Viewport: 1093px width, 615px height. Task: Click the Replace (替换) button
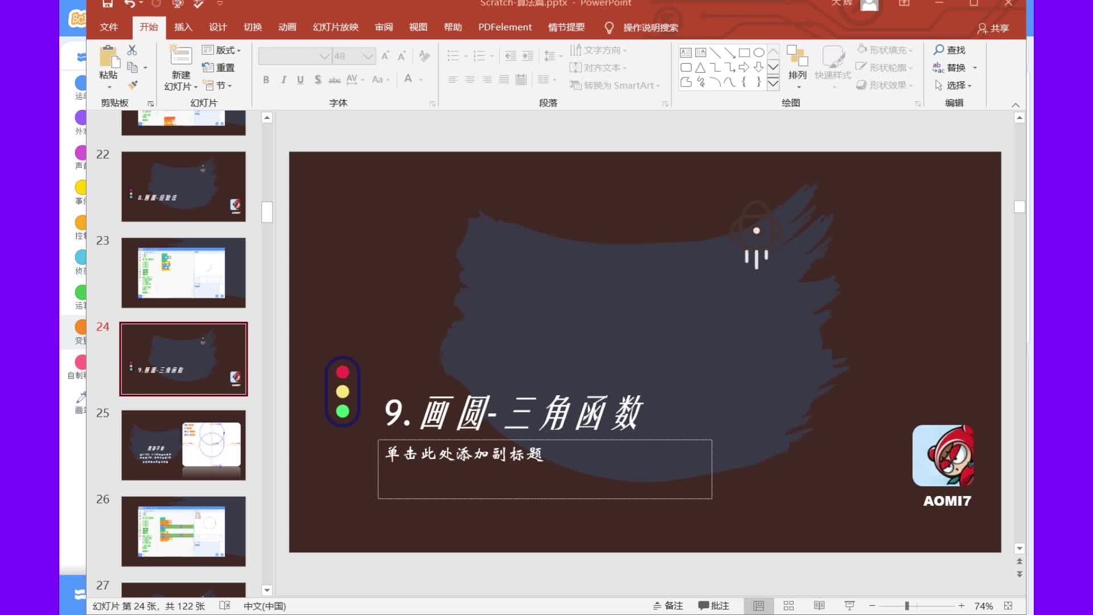pos(950,68)
